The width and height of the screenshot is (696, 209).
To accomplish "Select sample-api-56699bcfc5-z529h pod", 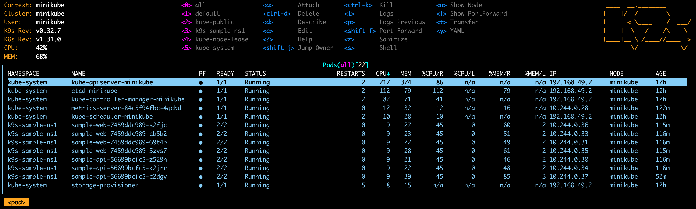I will 119,160.
